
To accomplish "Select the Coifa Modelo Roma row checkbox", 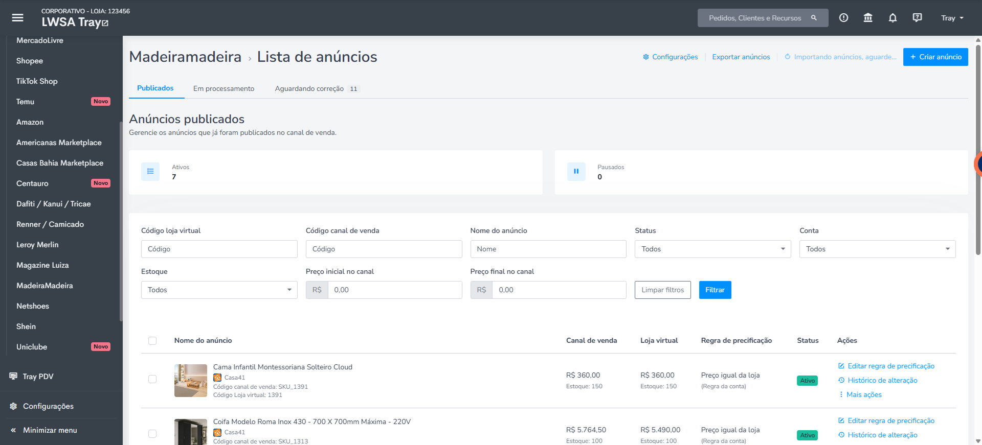I will click(152, 434).
